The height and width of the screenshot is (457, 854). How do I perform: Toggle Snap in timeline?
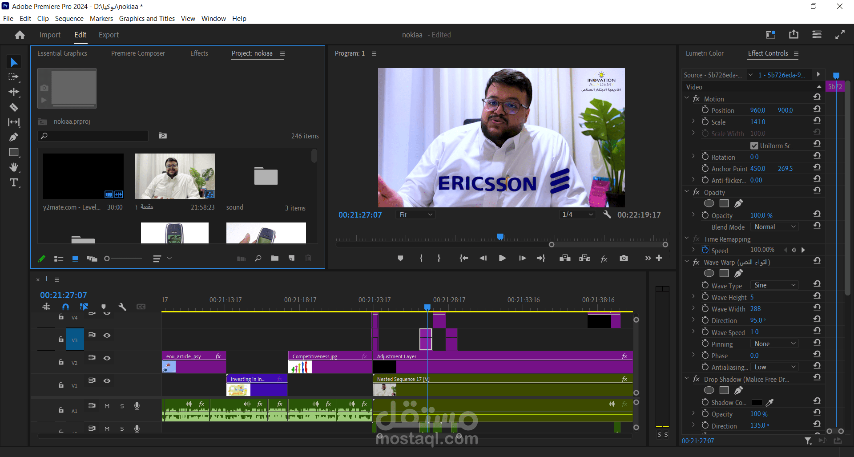pyautogui.click(x=66, y=307)
